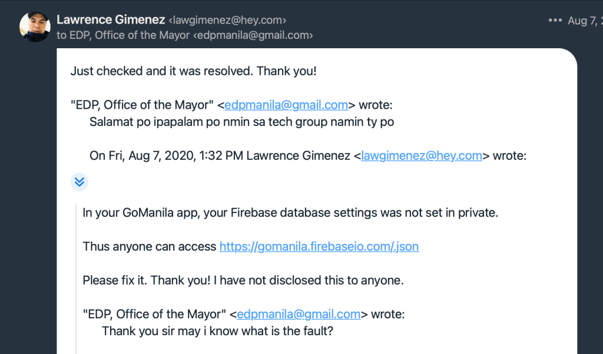This screenshot has width=603, height=354.
Task: Click the "Please fix it. Thank you!" line
Action: point(243,280)
